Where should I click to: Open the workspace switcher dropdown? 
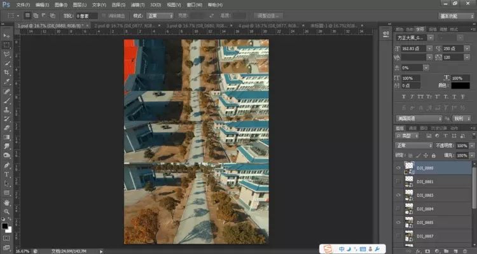pyautogui.click(x=456, y=16)
